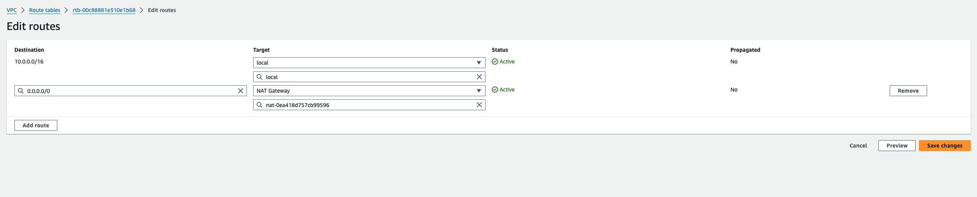
Task: Focus the nat-0ea418d757cb99596 target input
Action: 369,105
